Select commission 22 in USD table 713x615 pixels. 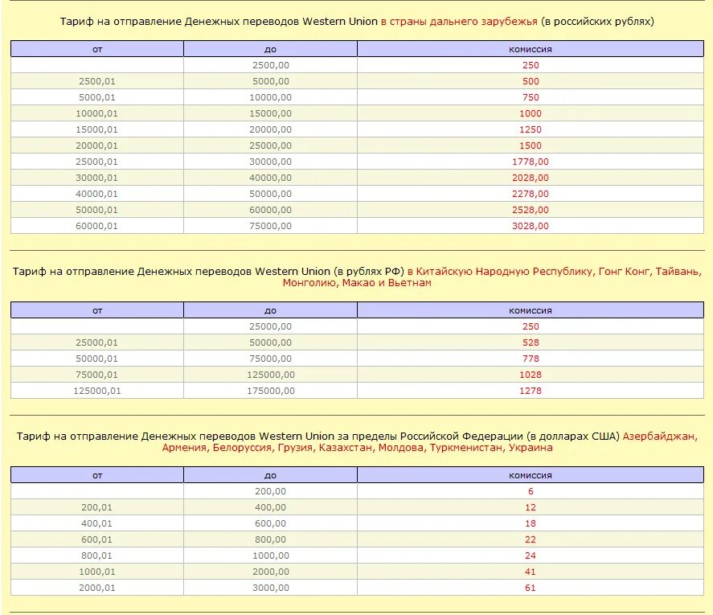(x=531, y=539)
